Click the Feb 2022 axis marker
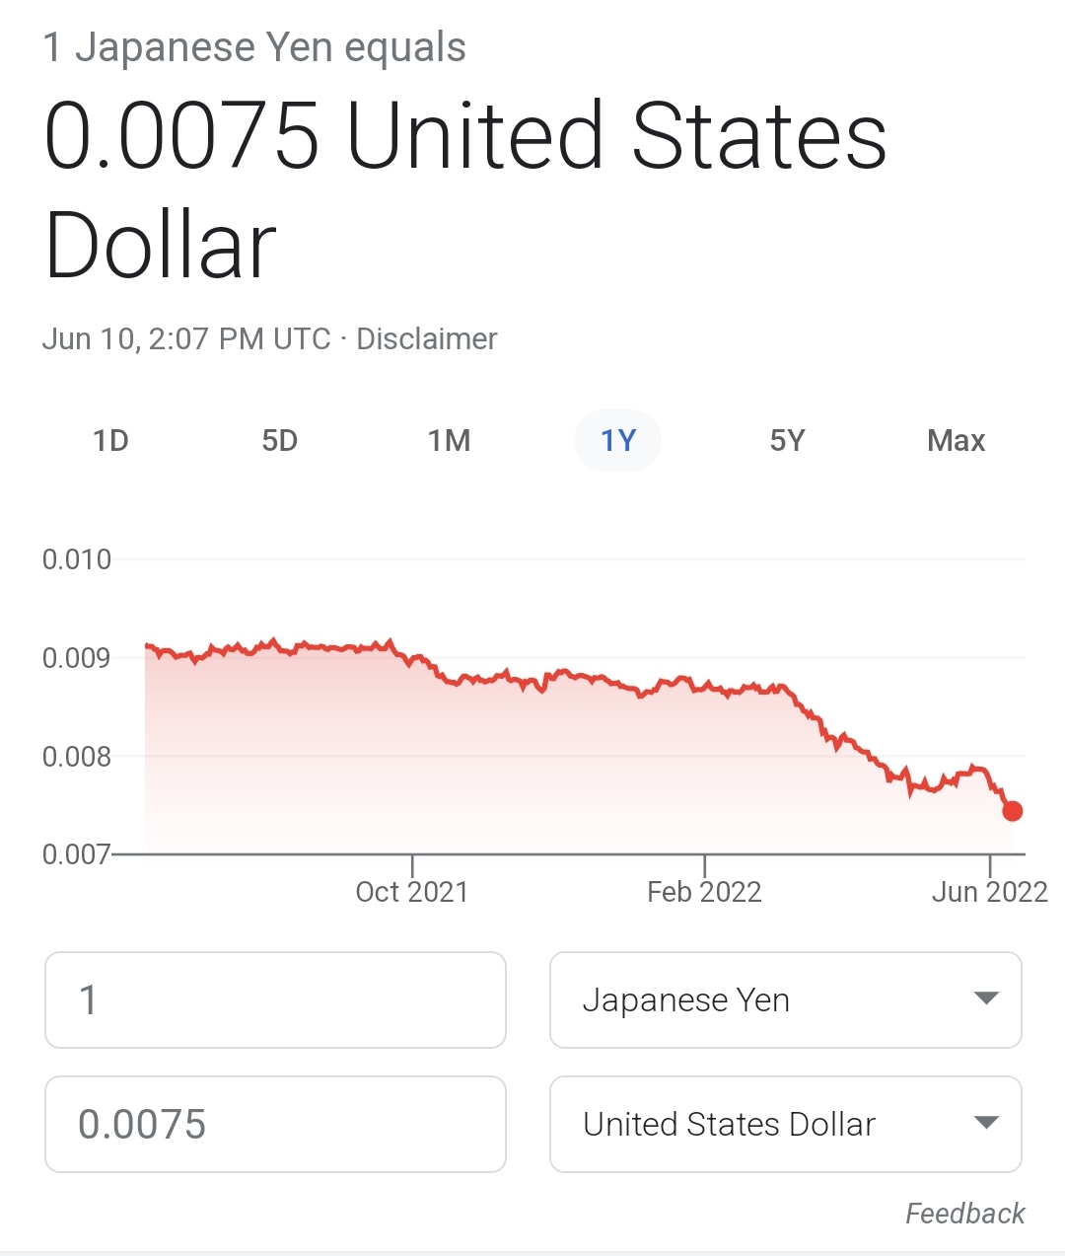1065x1256 pixels. click(x=704, y=891)
